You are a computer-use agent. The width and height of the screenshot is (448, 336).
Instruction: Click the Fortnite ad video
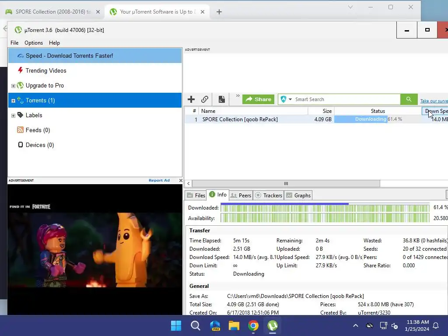pyautogui.click(x=94, y=250)
